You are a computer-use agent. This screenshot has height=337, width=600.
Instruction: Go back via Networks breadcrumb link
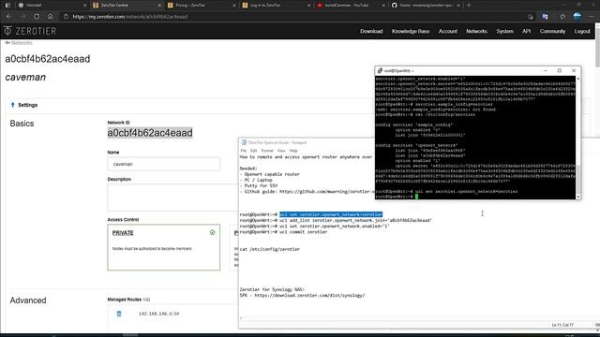[x=19, y=43]
